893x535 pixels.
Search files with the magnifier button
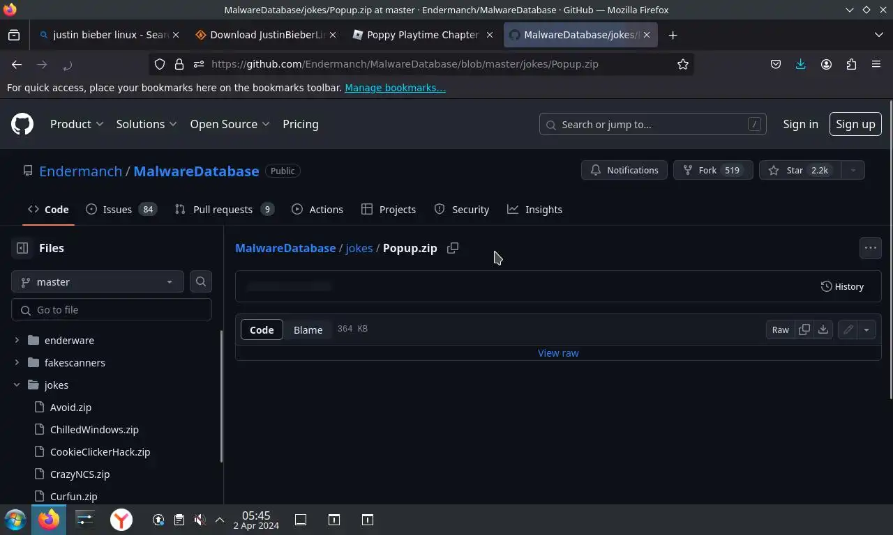201,281
